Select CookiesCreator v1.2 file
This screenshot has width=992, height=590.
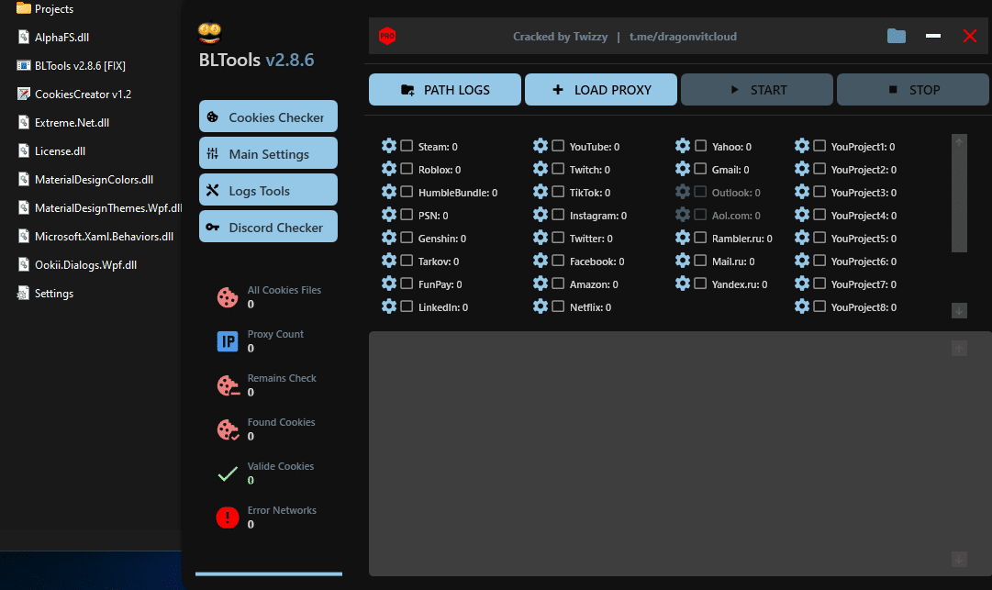74,94
